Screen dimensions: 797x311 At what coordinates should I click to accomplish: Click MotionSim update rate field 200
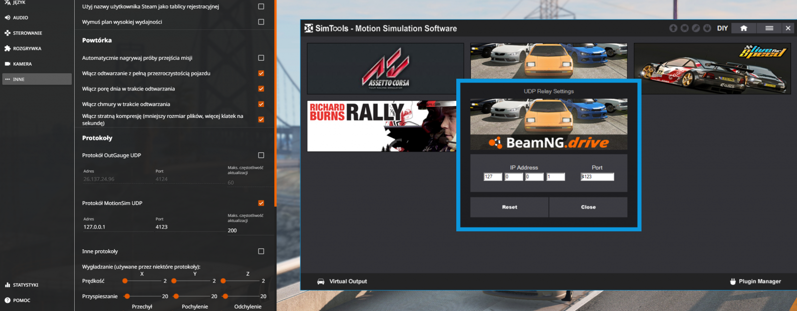[250, 230]
